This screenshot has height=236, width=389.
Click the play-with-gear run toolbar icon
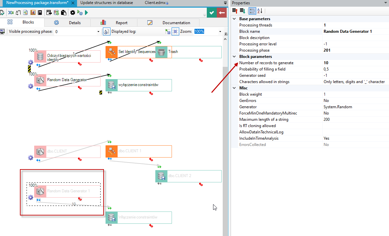point(80,13)
